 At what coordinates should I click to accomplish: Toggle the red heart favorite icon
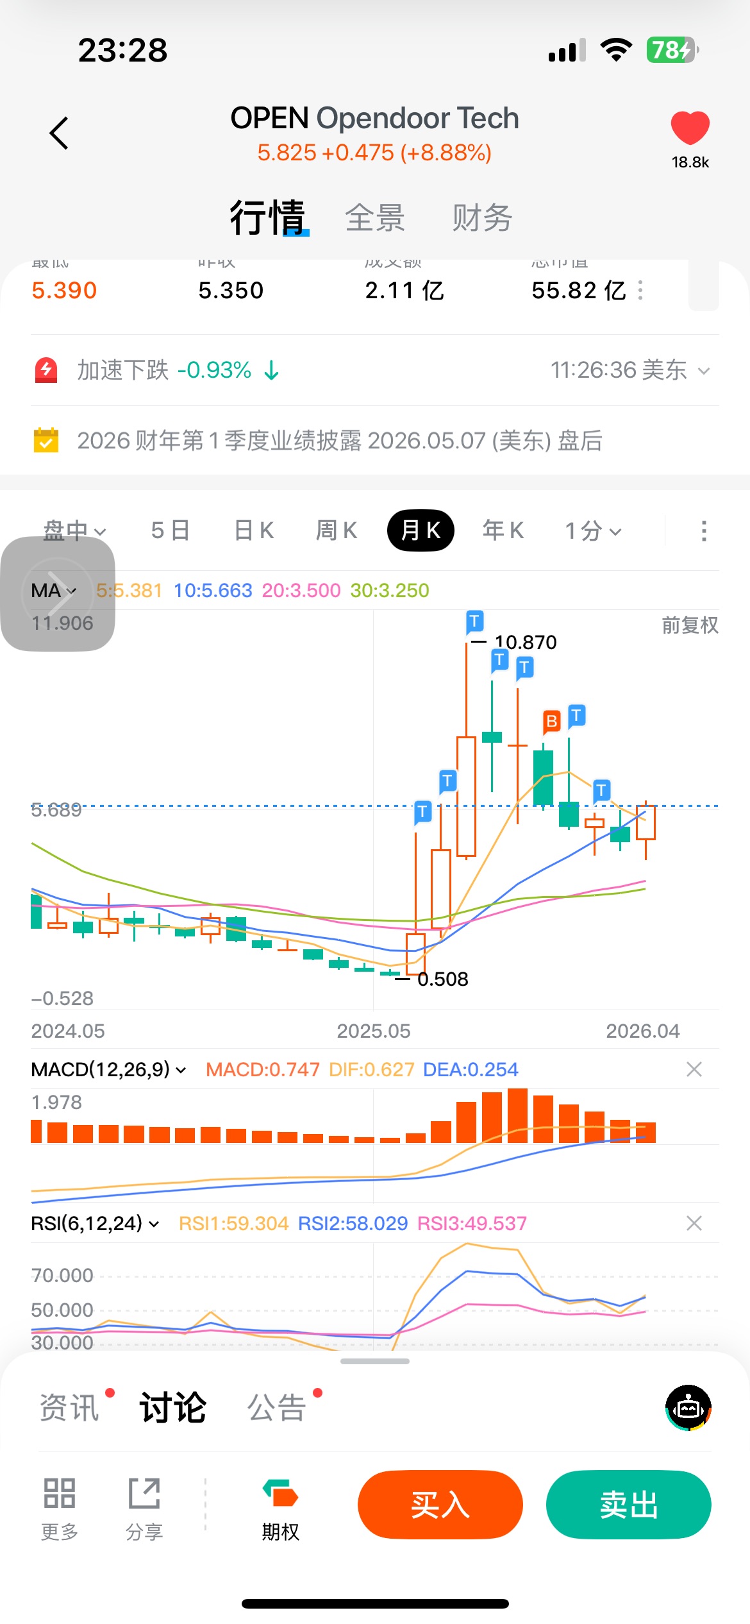click(690, 127)
